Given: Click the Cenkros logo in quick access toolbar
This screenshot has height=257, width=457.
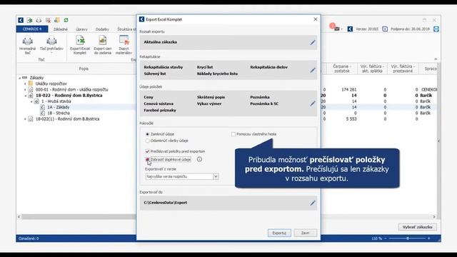Looking at the screenshot, I should click(21, 20).
